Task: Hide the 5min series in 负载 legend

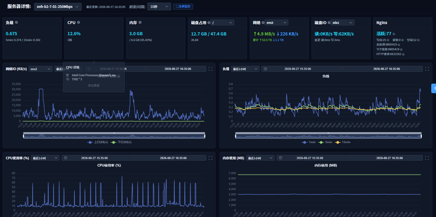Action: coord(325,142)
